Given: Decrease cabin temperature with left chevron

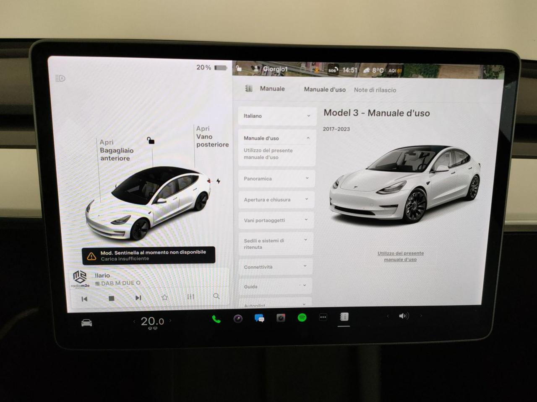Looking at the screenshot, I should [134, 322].
